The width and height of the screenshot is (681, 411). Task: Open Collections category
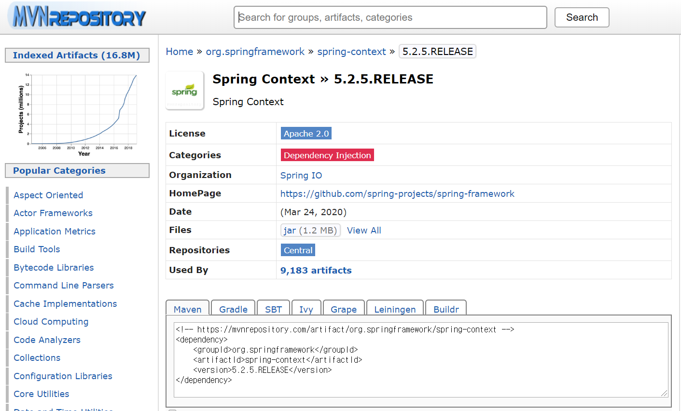pyautogui.click(x=37, y=358)
